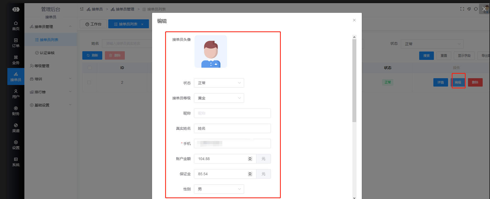Click the red 删除 button above table
The image size is (490, 199).
pyautogui.click(x=115, y=55)
